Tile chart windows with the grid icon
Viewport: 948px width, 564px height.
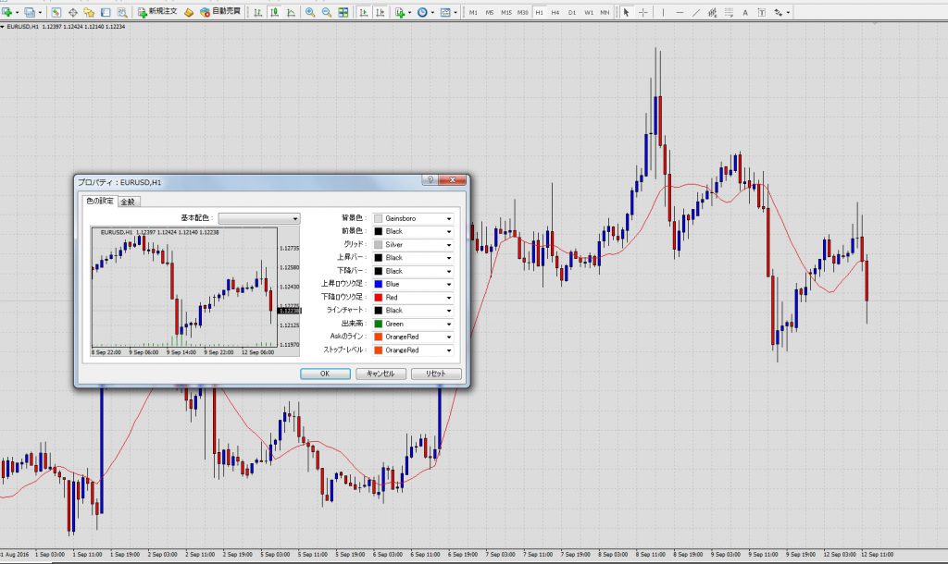click(x=343, y=12)
